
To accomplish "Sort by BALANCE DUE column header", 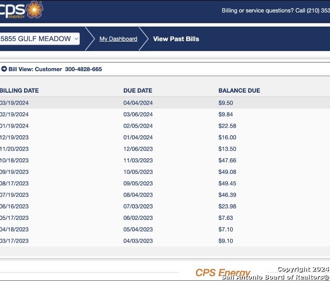I will click(x=239, y=91).
